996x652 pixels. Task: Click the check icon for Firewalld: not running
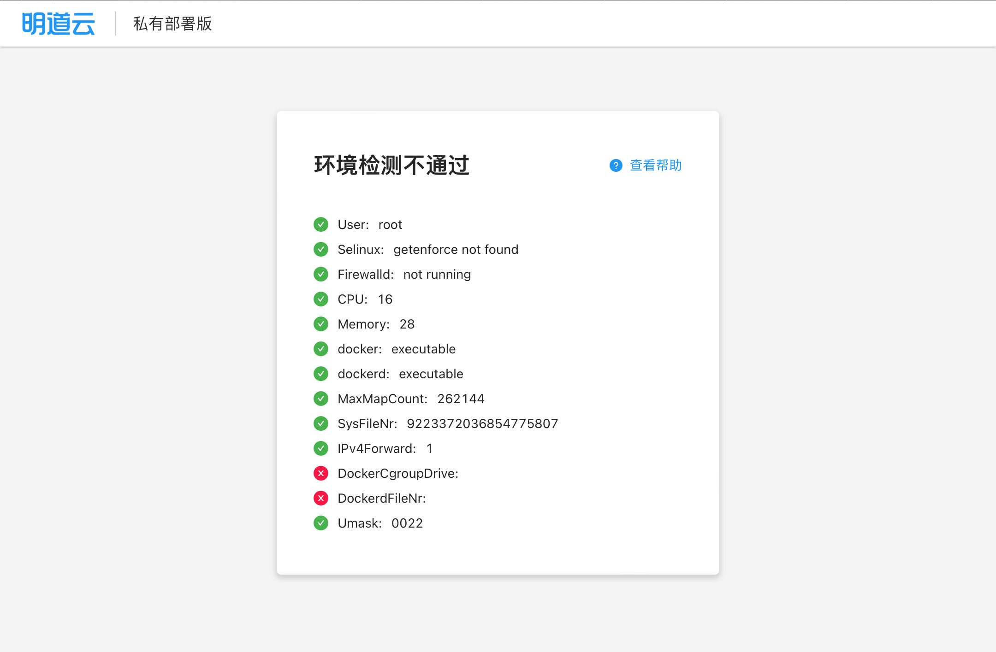(321, 274)
